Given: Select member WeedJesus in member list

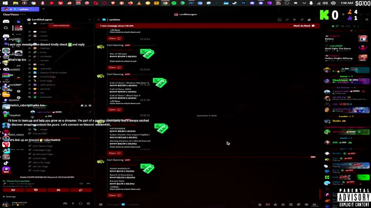Looking at the screenshot, I should 347,81.
